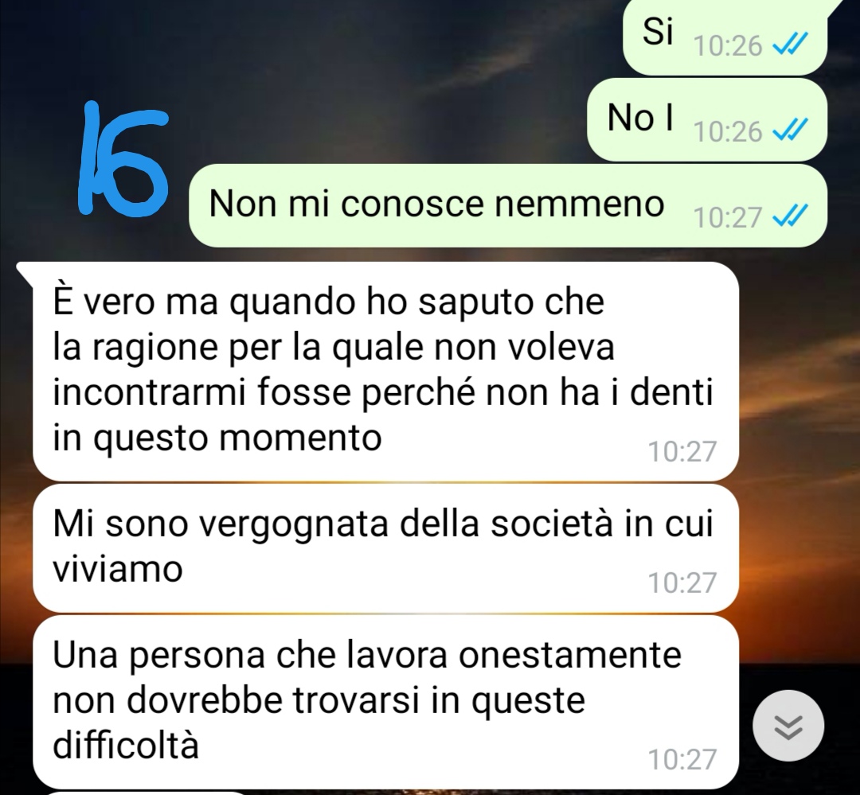Tap the "Mi sono vergognata della società" message
The width and height of the screenshot is (860, 795).
tap(385, 548)
